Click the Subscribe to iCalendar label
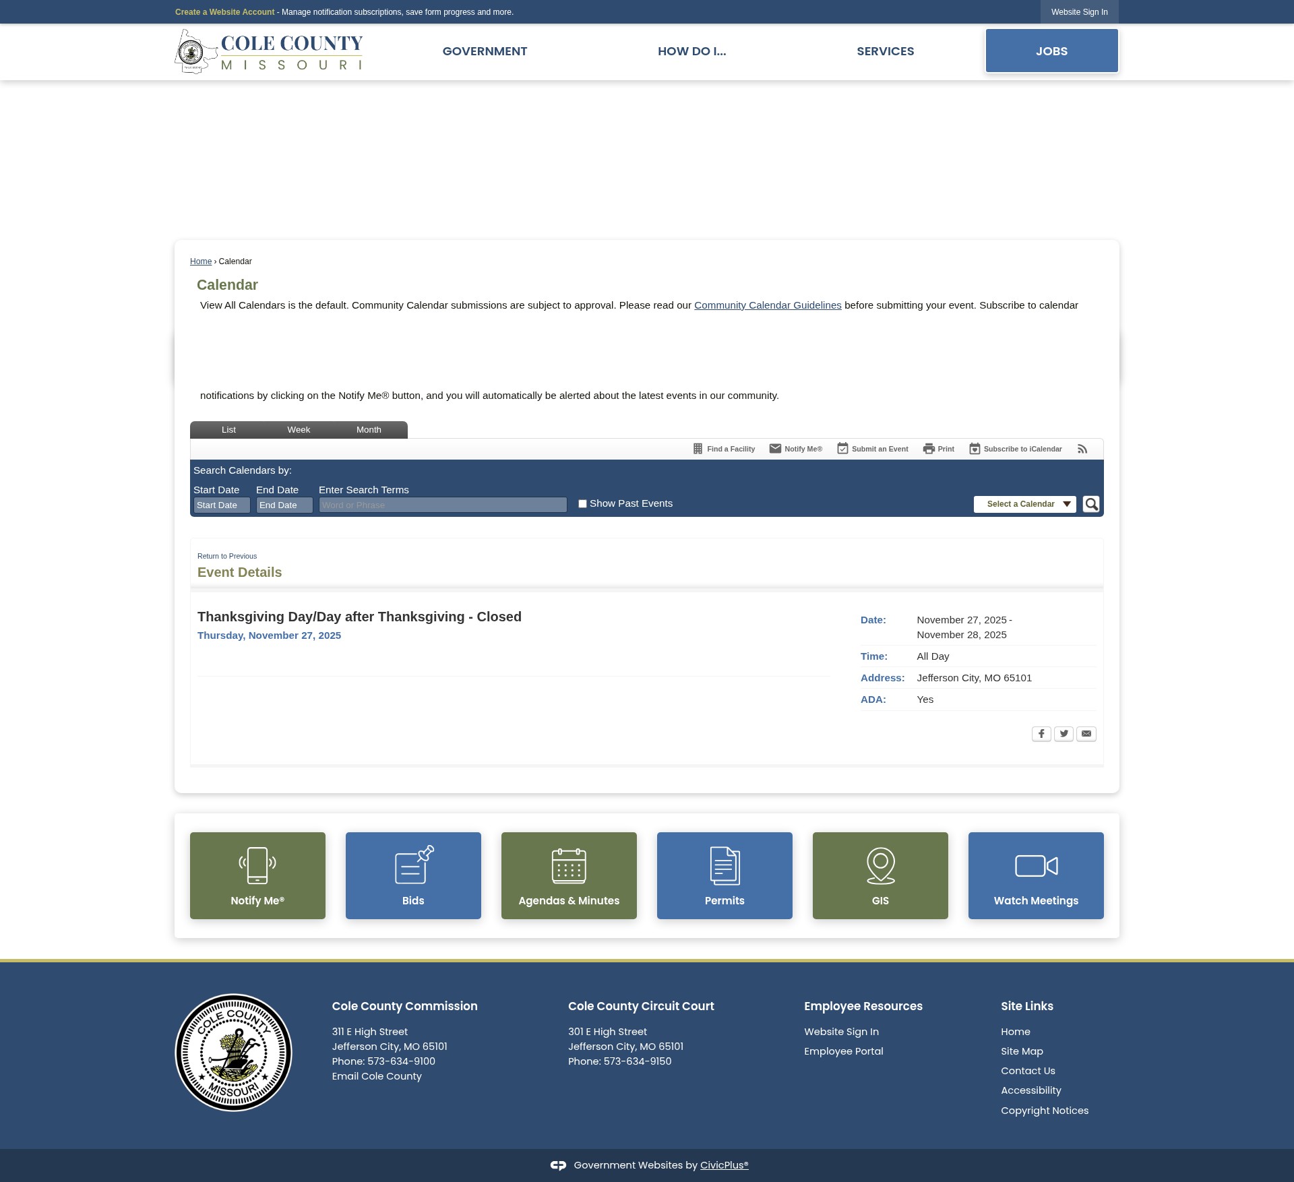This screenshot has height=1182, width=1294. coord(1022,449)
